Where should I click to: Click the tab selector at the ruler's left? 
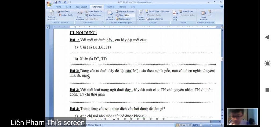point(47,27)
